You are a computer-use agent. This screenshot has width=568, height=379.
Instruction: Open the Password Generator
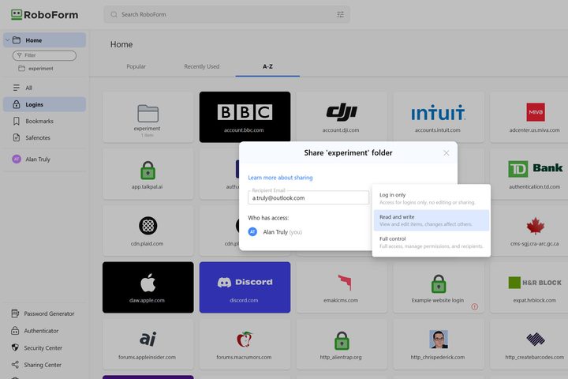[43, 313]
